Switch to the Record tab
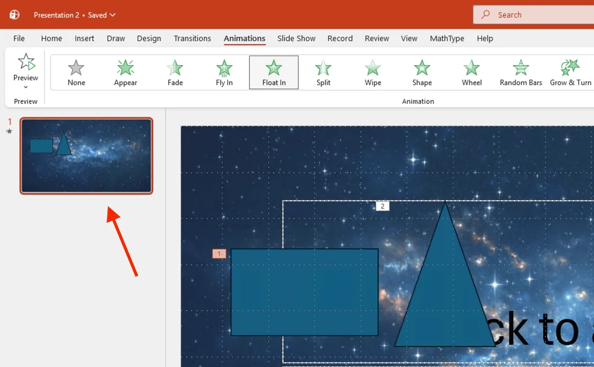594x367 pixels. pyautogui.click(x=340, y=38)
